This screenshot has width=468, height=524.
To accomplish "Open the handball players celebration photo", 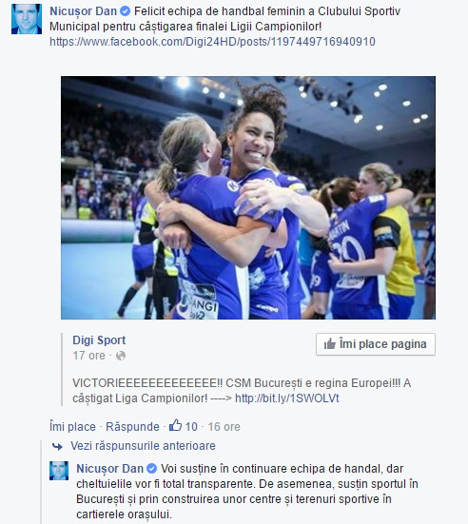I will coord(248,198).
